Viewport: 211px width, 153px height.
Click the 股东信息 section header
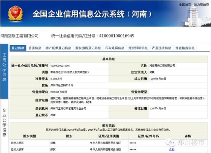pos(108,125)
